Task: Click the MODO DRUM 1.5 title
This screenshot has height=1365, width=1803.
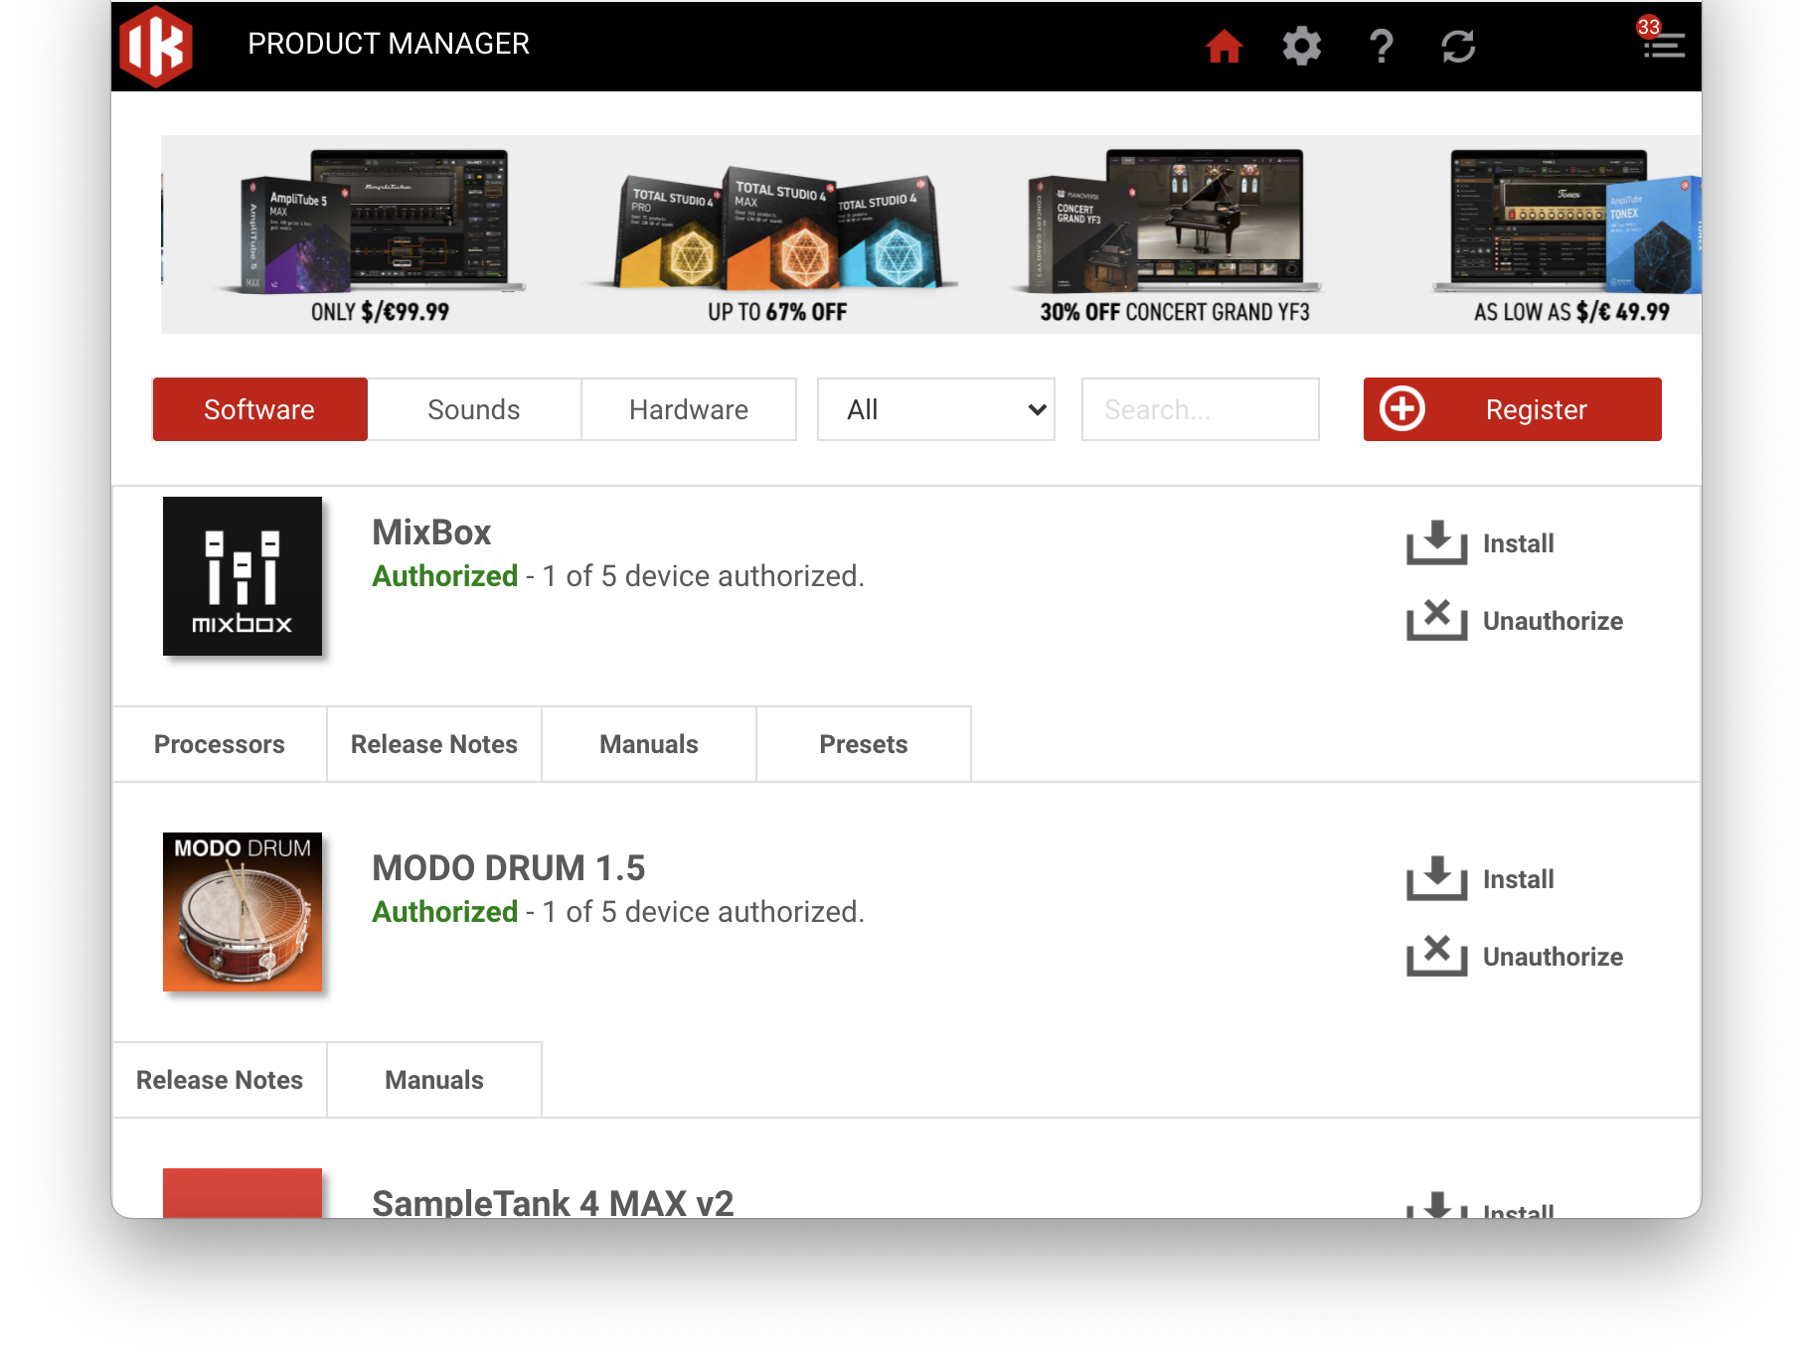Action: [x=509, y=868]
